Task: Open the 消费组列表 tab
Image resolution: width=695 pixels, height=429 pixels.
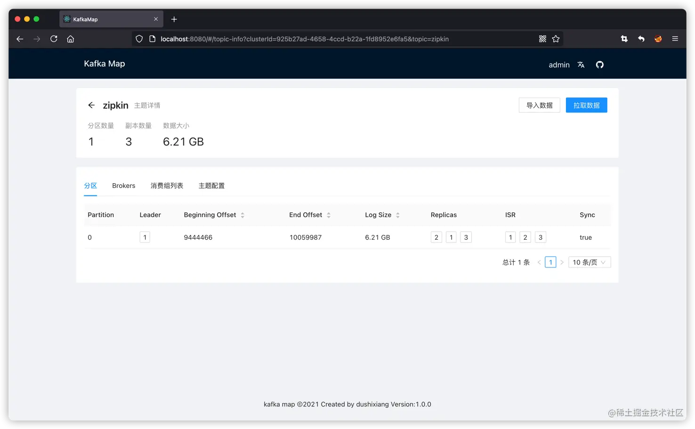Action: coord(167,186)
